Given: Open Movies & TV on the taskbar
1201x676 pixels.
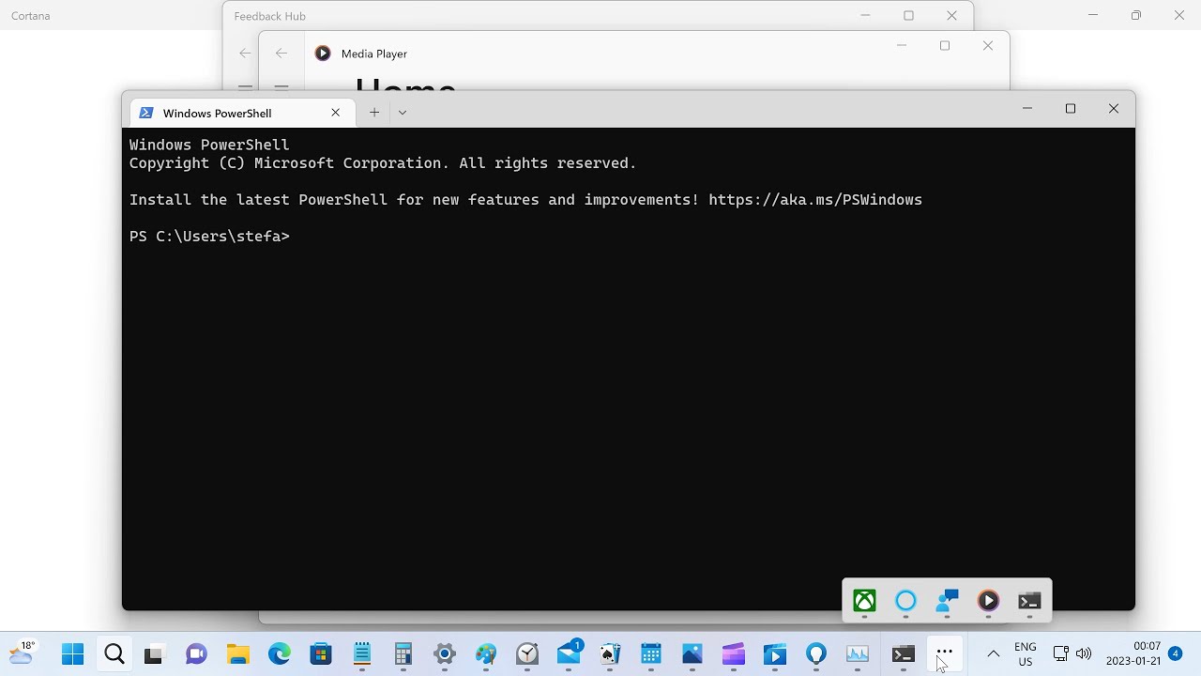Looking at the screenshot, I should [775, 654].
